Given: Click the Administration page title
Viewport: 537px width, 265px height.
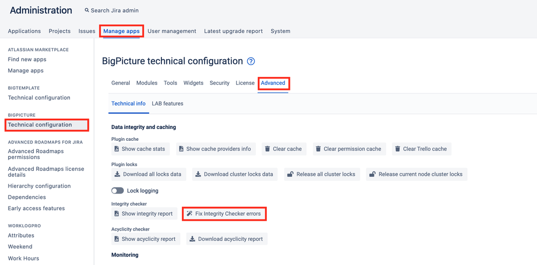Looking at the screenshot, I should tap(41, 11).
